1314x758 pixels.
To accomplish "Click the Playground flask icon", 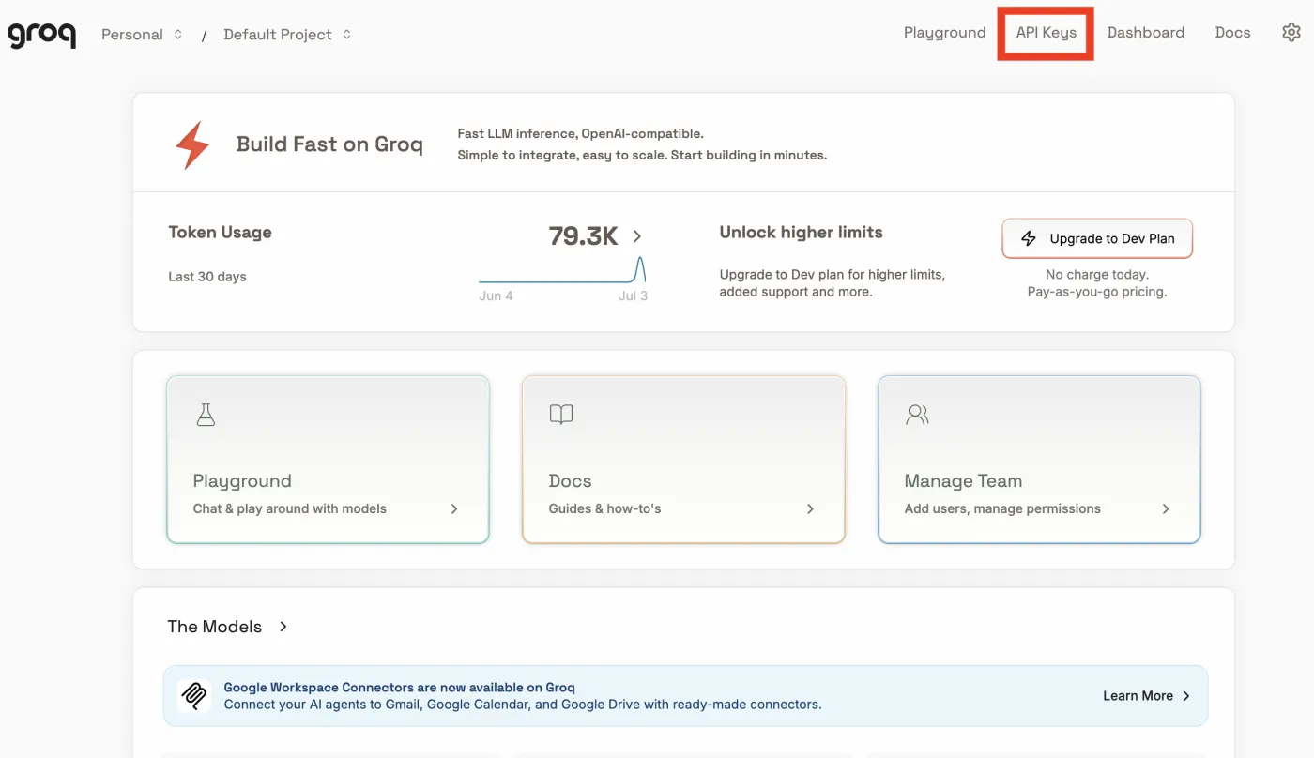I will (206, 415).
